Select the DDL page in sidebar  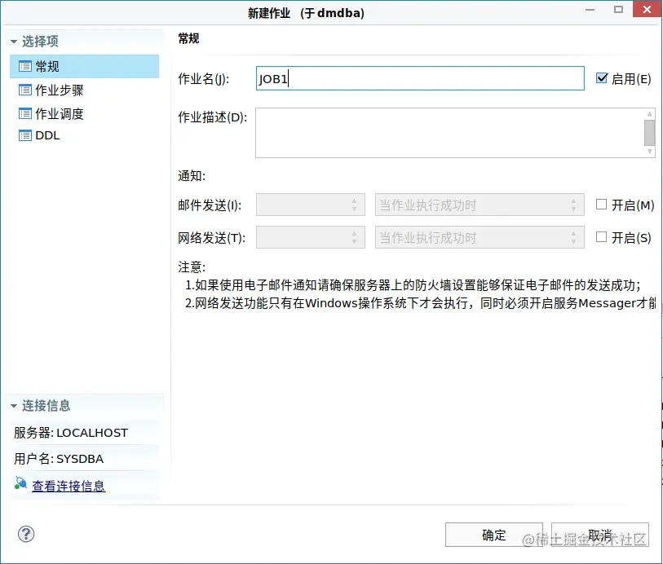click(46, 135)
